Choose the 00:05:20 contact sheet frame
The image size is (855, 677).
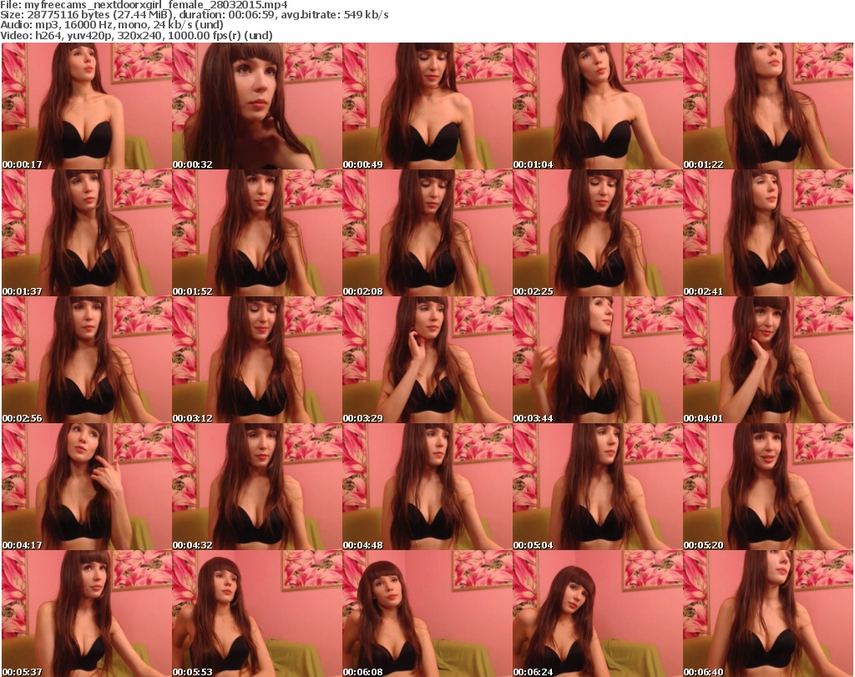(768, 487)
